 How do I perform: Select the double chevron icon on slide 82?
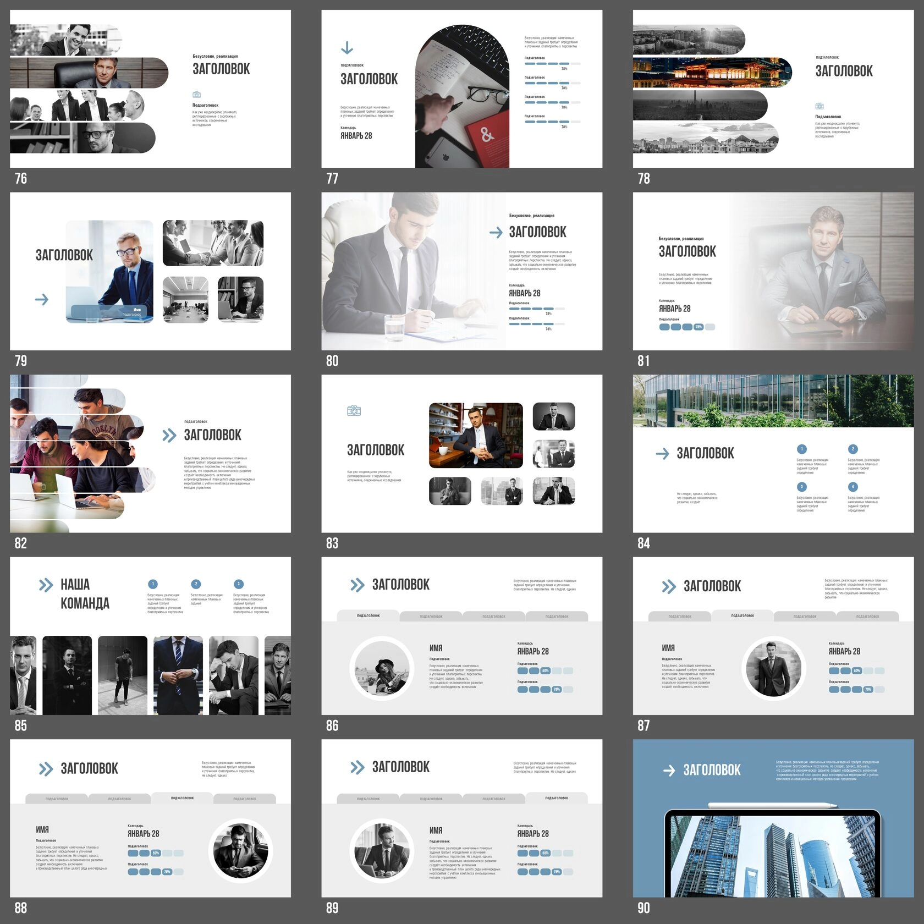[x=169, y=436]
